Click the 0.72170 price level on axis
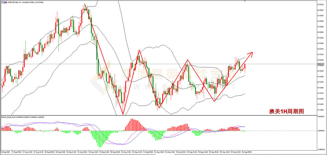Screen dimensions: 327x155 (x=320, y=49)
